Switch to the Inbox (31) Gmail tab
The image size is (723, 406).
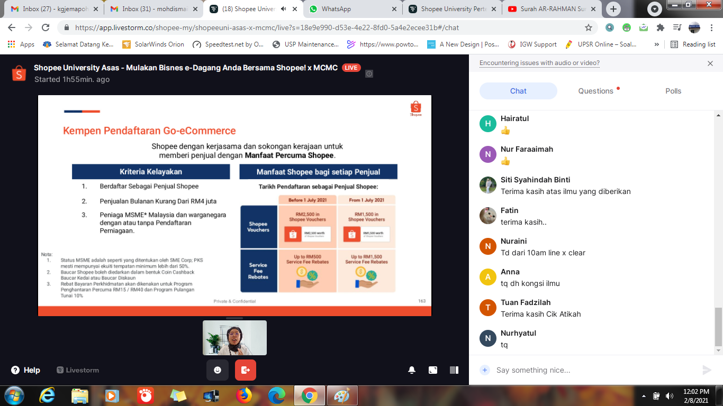(x=153, y=9)
